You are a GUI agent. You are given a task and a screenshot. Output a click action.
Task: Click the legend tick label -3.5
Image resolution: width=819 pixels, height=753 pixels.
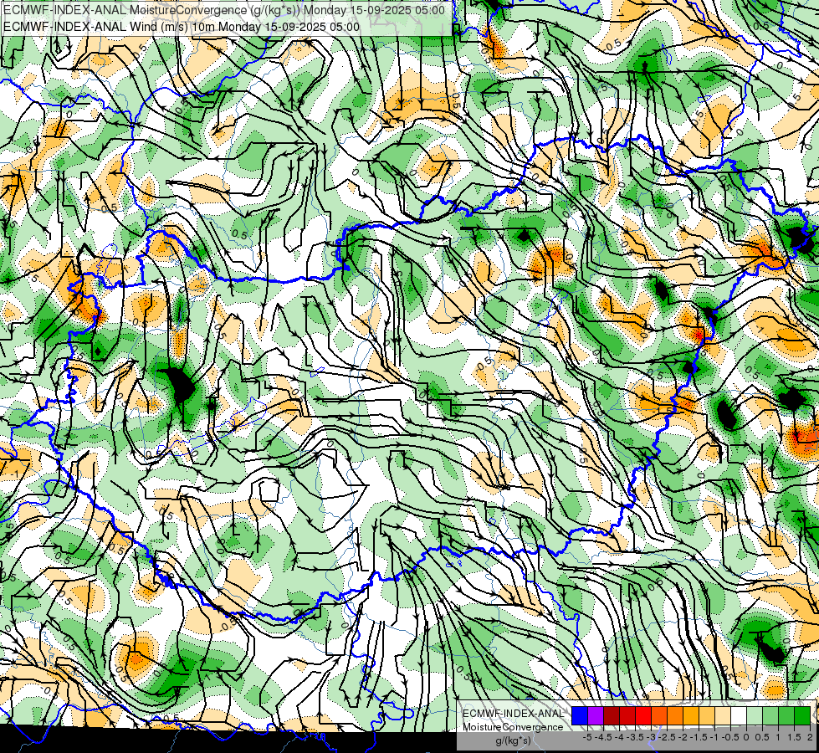pos(635,737)
